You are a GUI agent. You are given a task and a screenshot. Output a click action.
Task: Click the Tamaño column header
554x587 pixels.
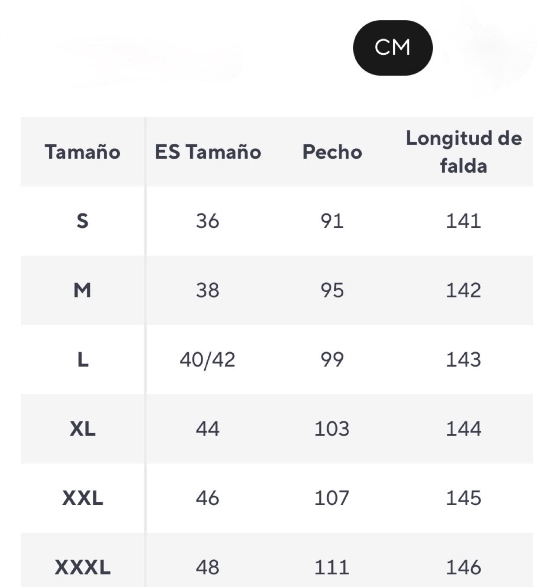[x=82, y=152]
